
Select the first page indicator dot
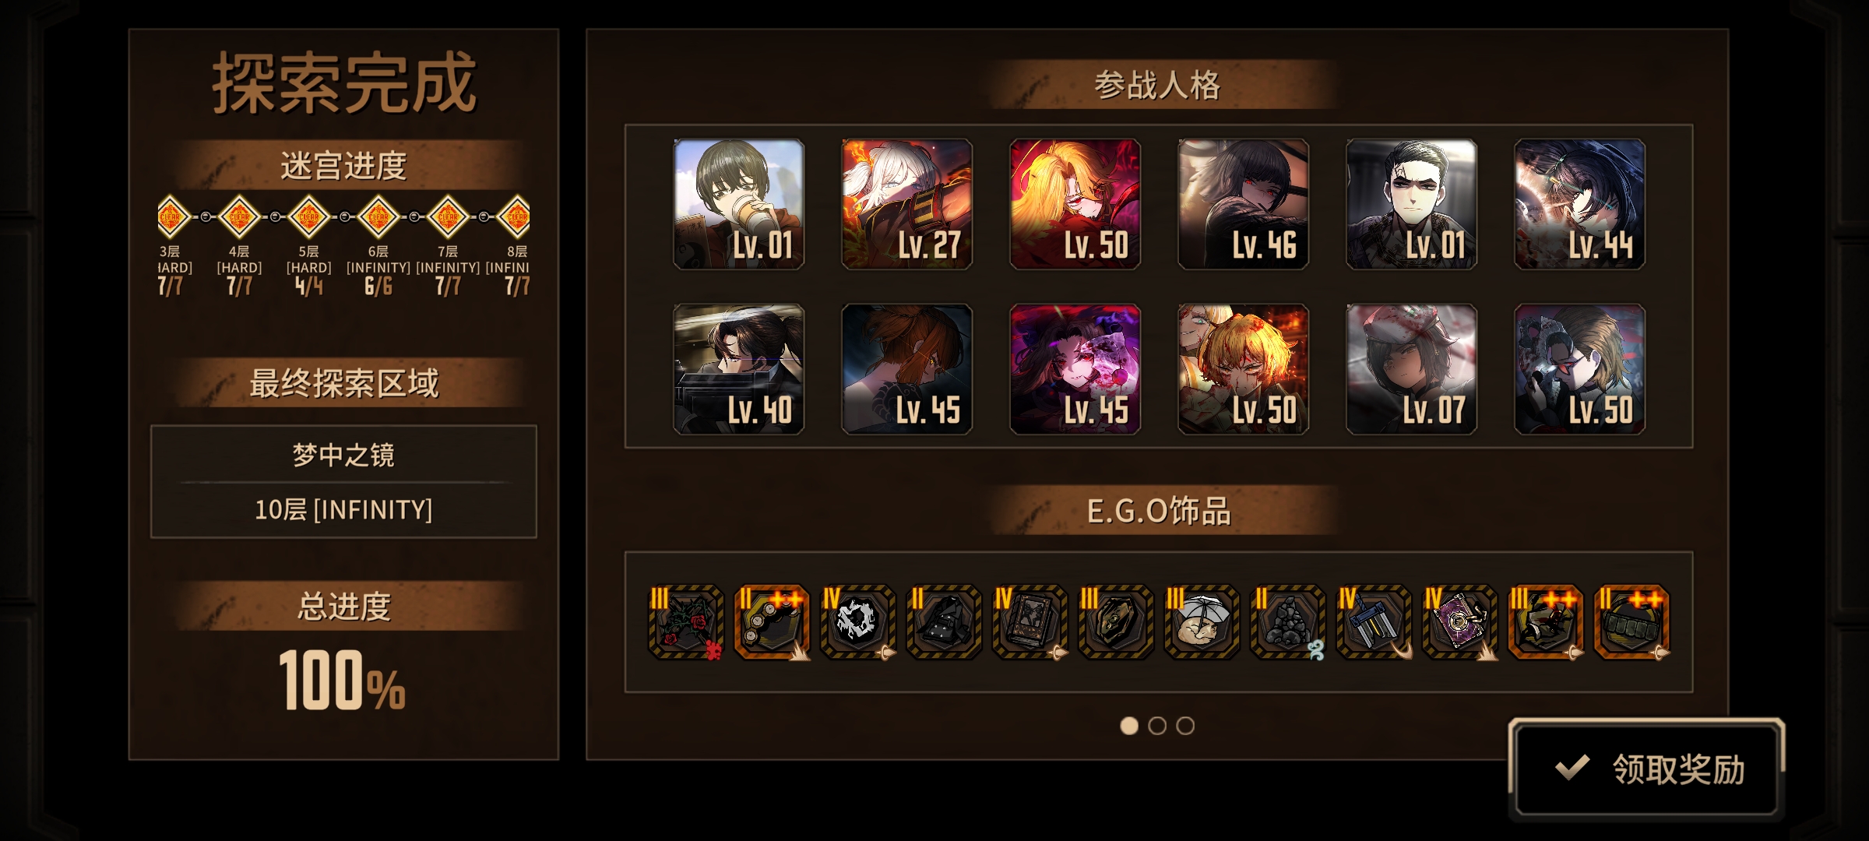[1129, 726]
